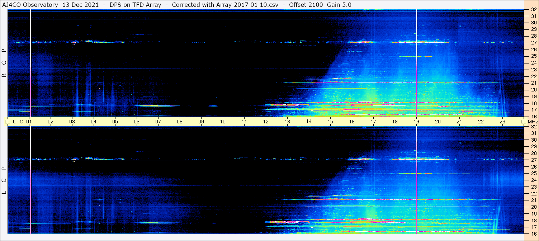Viewport: 539px width, 241px height.
Task: Select the 14 hour mark on time axis
Action: coord(309,122)
